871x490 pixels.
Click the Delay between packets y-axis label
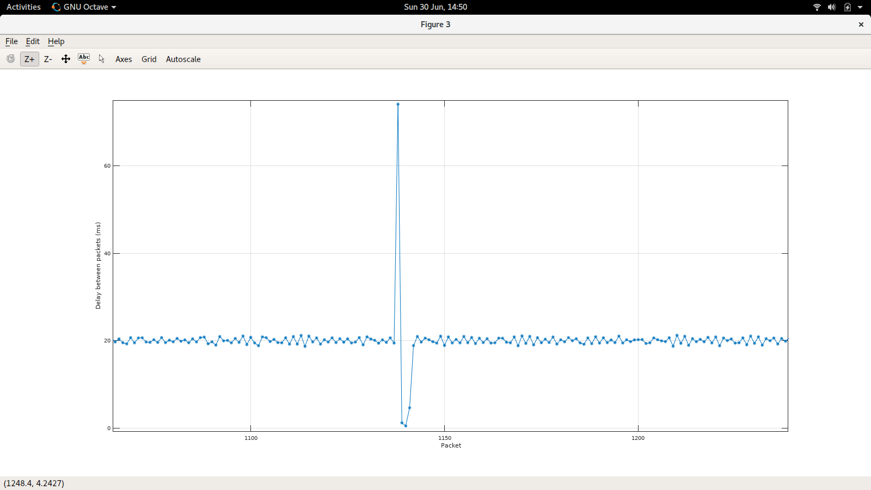(x=98, y=266)
